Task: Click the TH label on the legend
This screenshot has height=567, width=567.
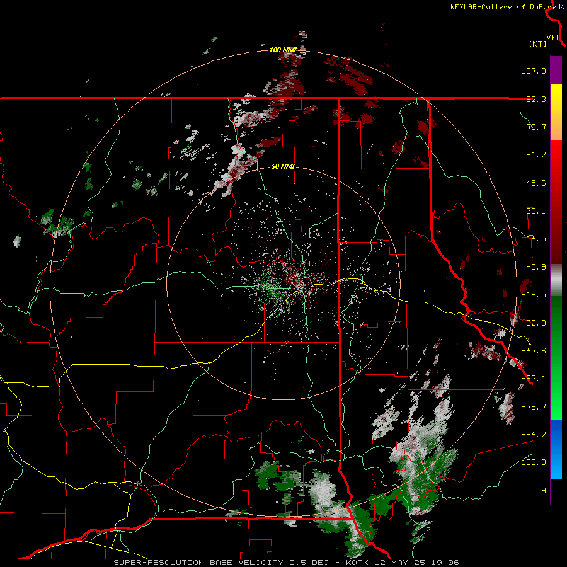Action: click(541, 491)
